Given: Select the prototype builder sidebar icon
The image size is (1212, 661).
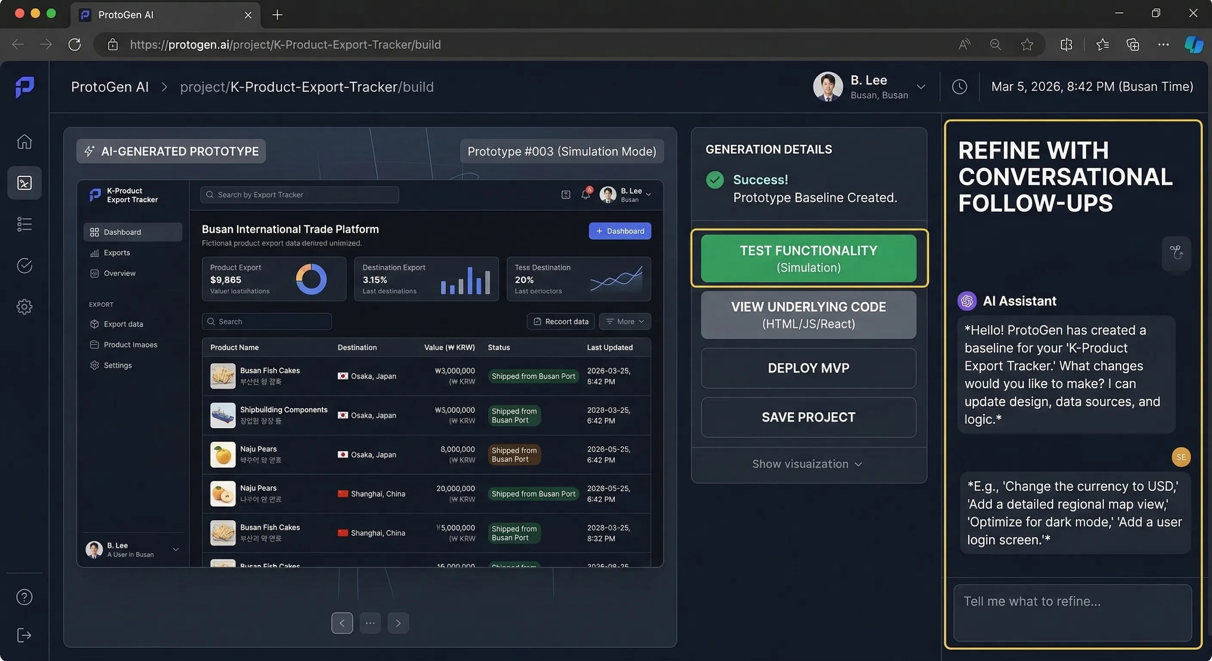Looking at the screenshot, I should pos(25,182).
